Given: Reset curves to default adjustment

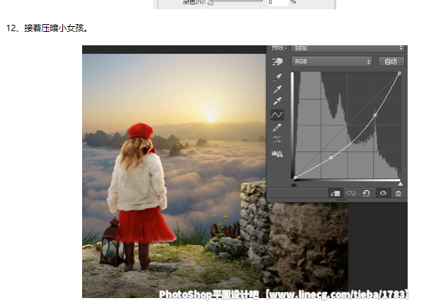Looking at the screenshot, I should 367,193.
